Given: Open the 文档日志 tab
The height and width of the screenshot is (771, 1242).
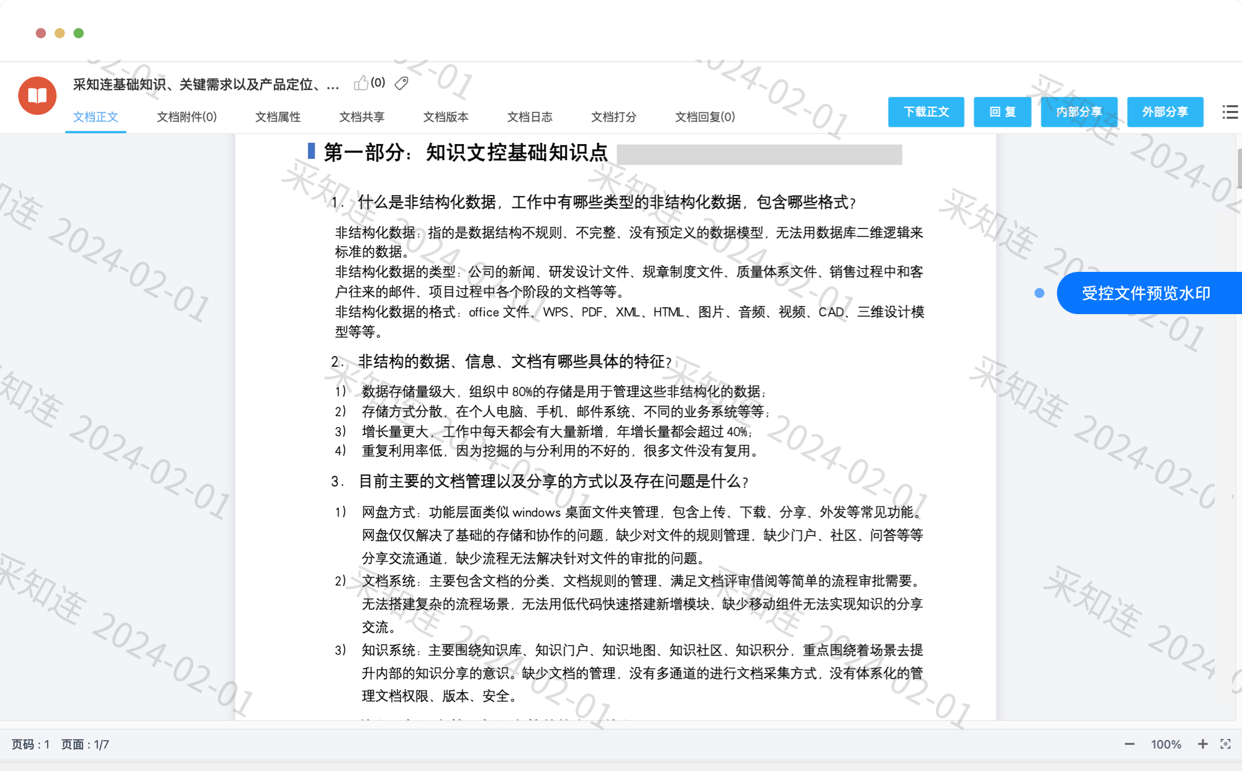Looking at the screenshot, I should [529, 117].
